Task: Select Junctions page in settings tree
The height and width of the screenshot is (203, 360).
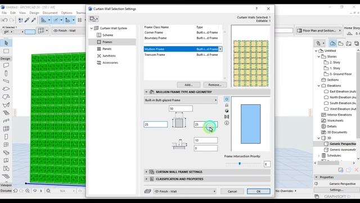Action: coord(109,56)
